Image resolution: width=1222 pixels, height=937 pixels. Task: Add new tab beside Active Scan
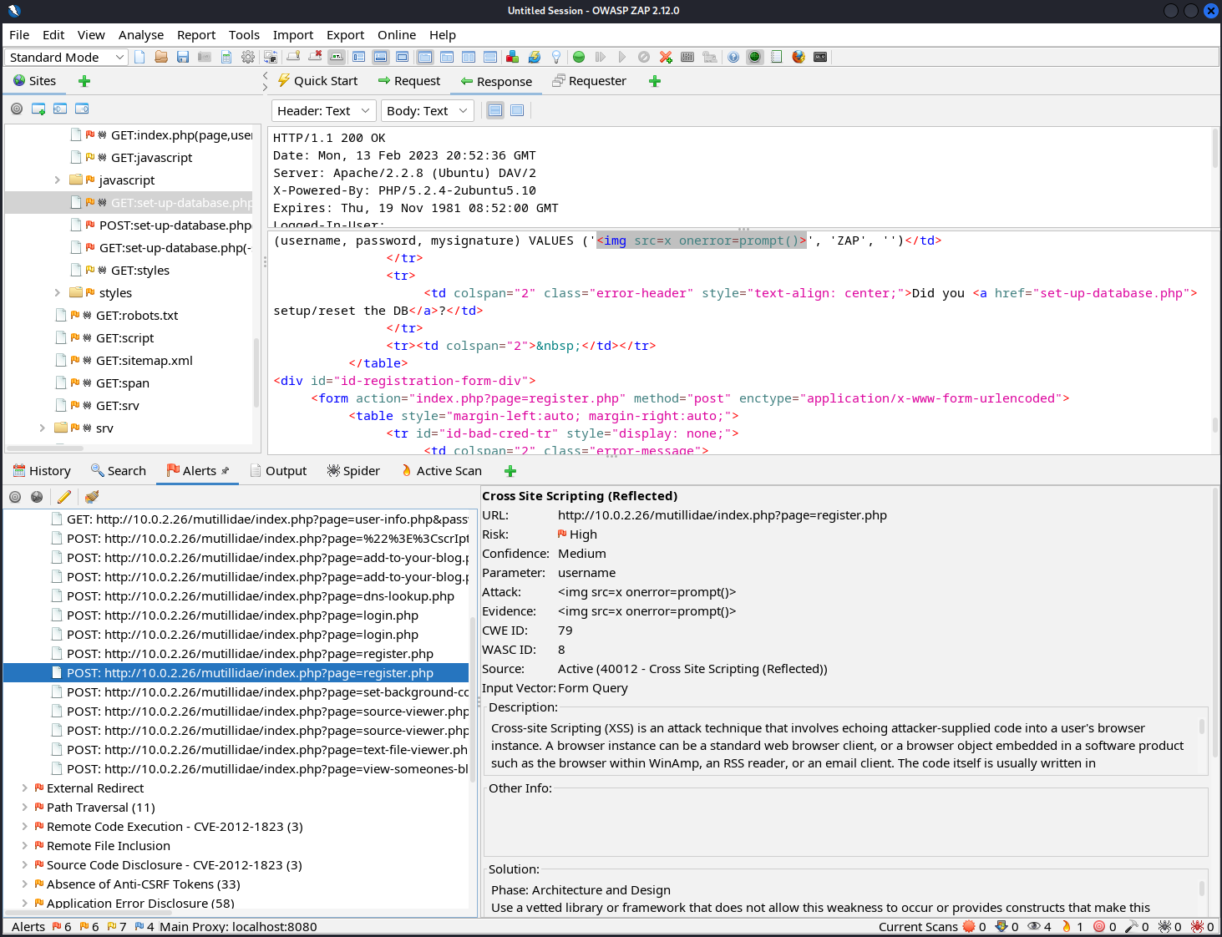[x=510, y=471]
